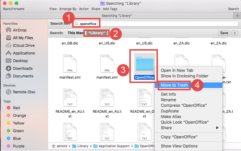Filter by Yellow tag

[16, 123]
